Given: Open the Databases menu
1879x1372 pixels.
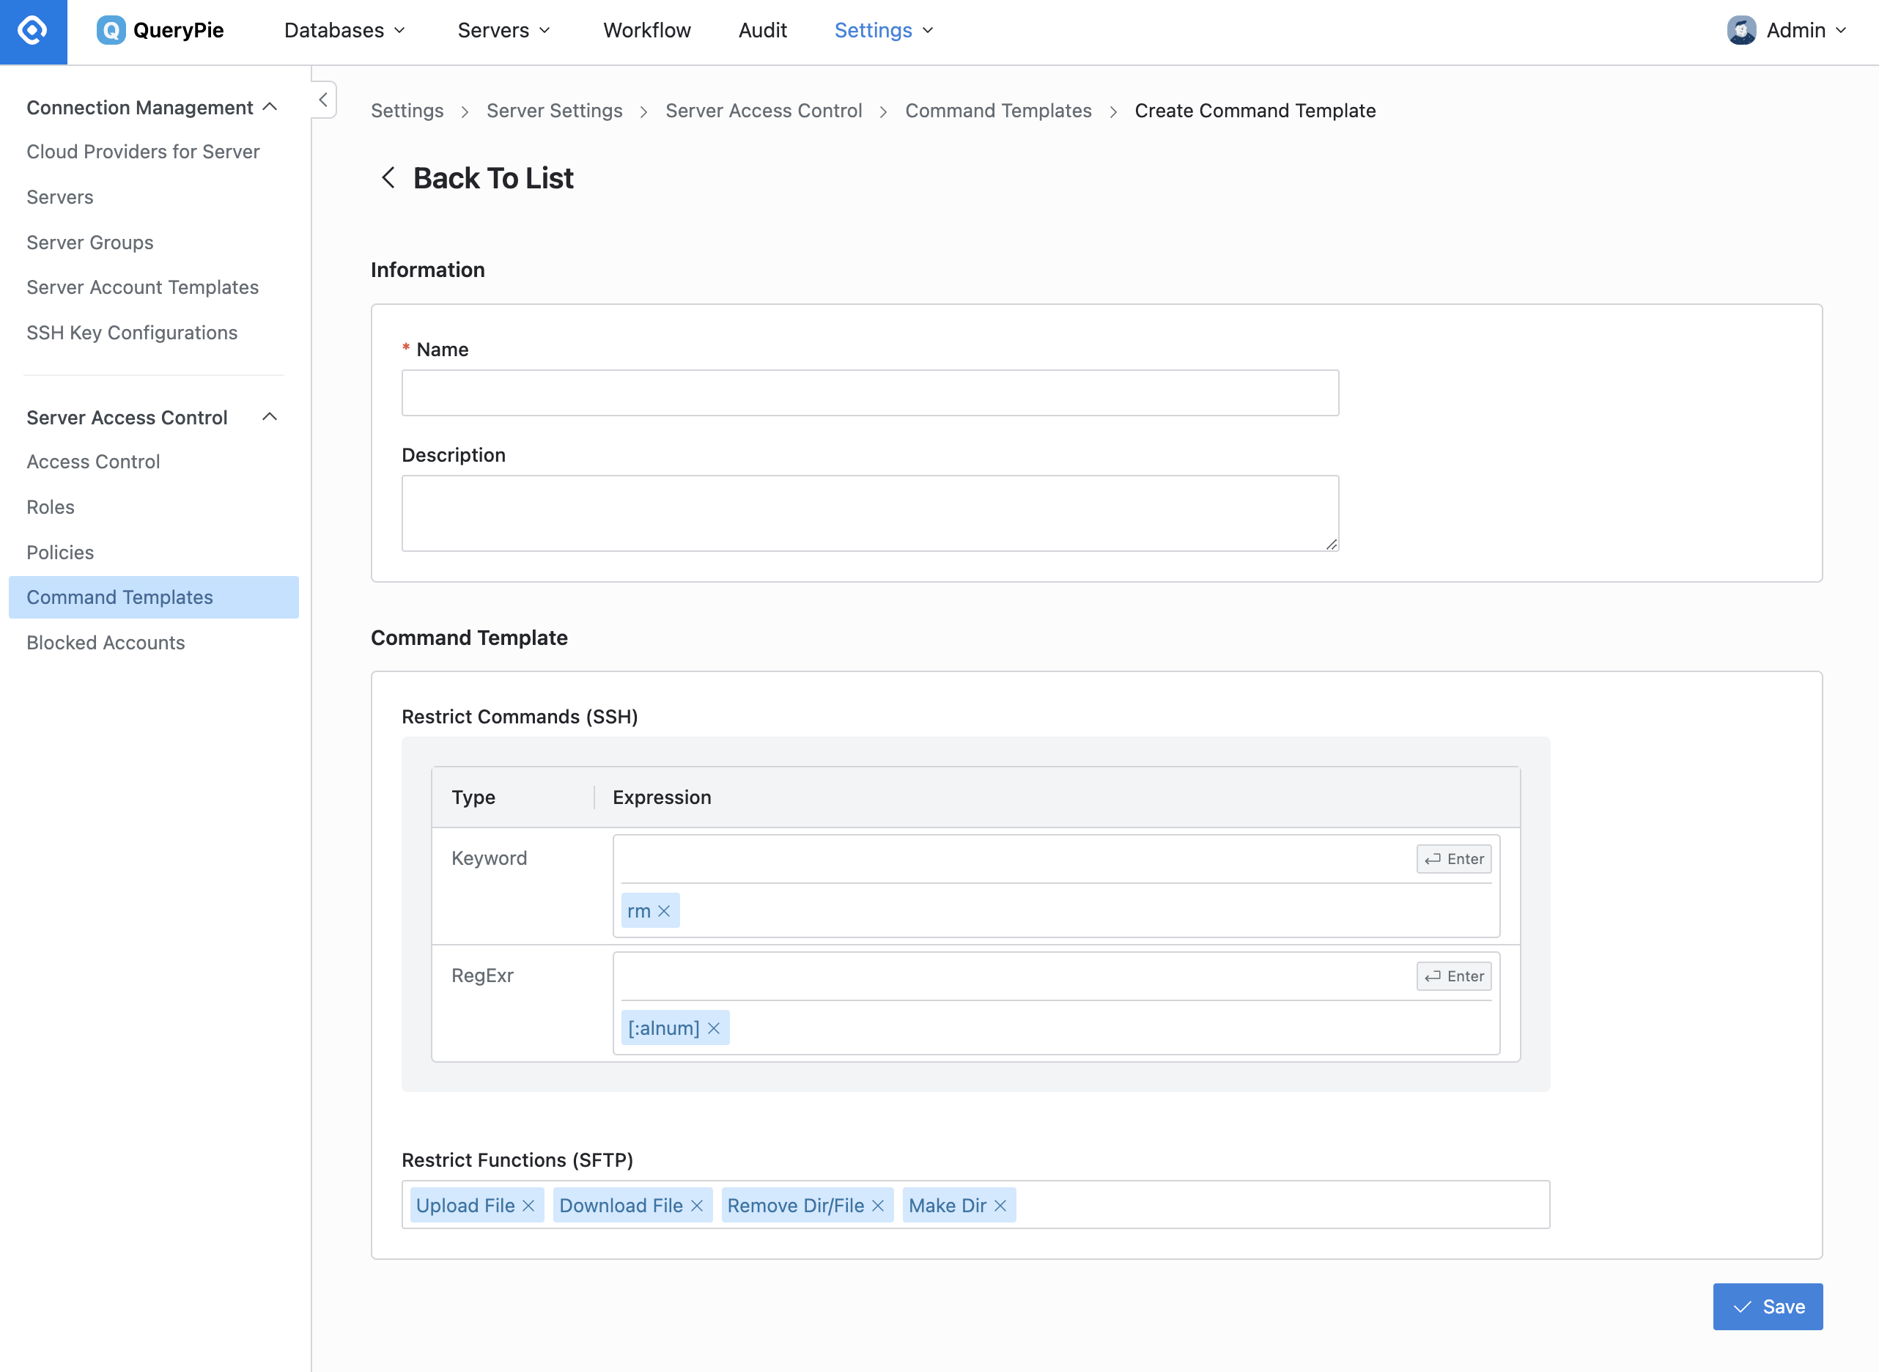Looking at the screenshot, I should 342,31.
